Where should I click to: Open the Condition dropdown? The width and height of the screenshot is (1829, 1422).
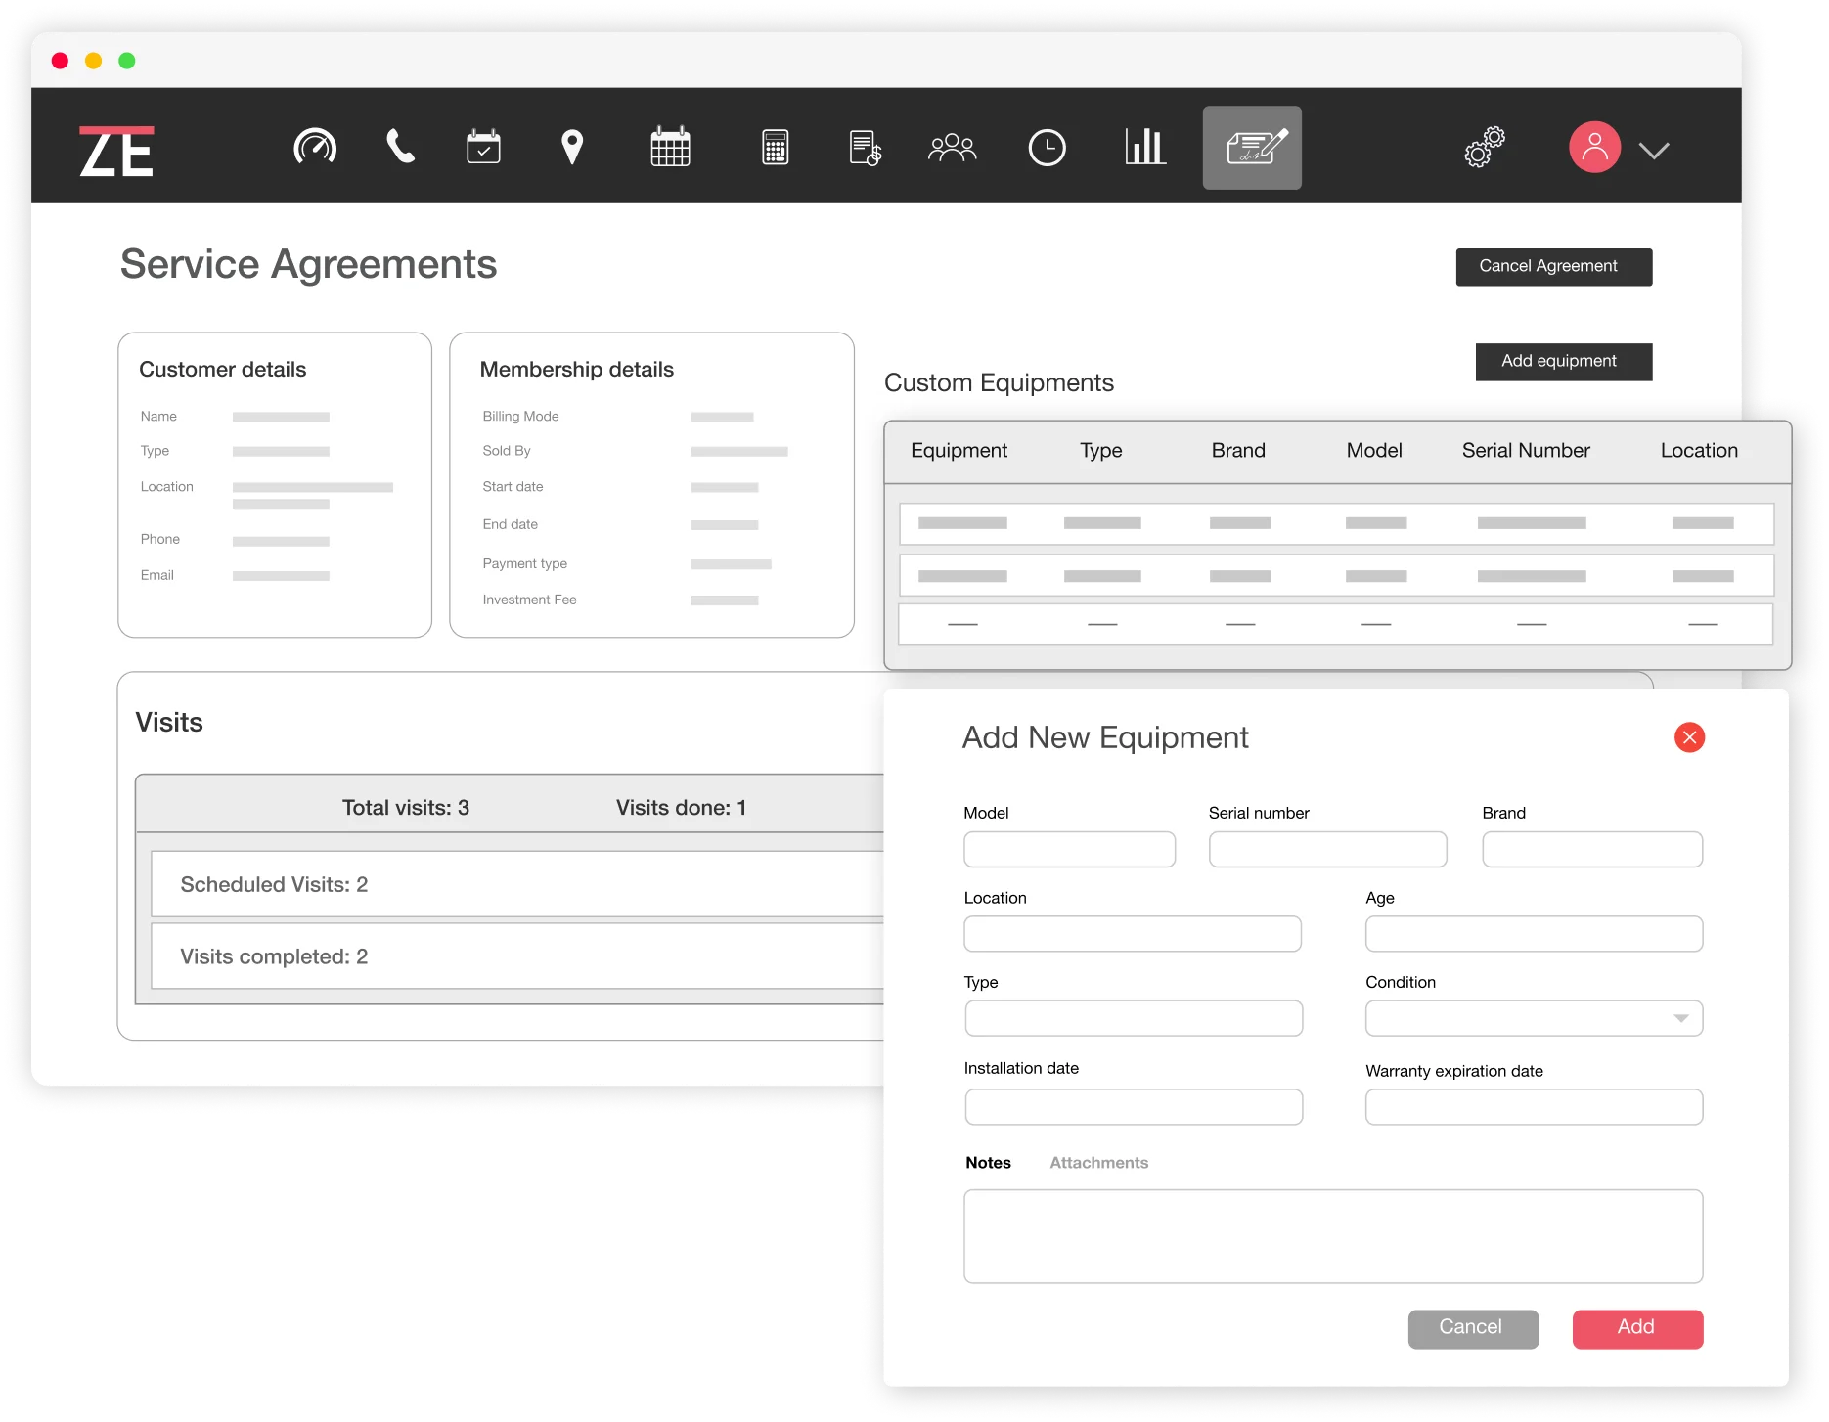pos(1534,1018)
